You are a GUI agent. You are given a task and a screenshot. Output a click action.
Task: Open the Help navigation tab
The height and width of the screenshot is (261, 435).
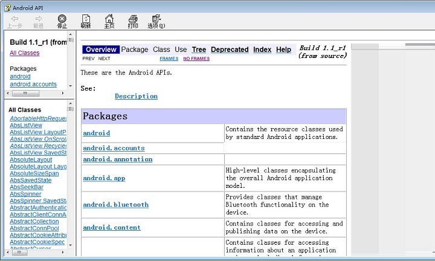click(x=283, y=50)
